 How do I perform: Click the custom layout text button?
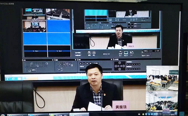click(34, 69)
